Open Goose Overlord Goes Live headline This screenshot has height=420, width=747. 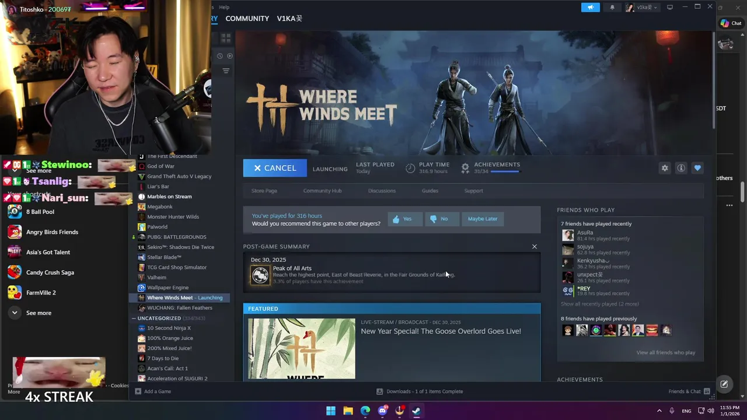pyautogui.click(x=441, y=331)
